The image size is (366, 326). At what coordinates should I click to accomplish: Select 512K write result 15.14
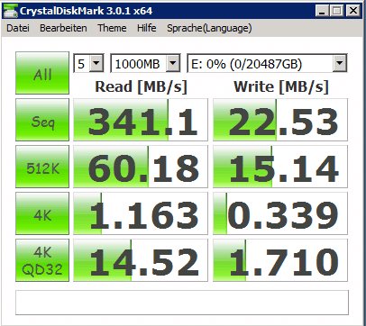[x=280, y=167]
